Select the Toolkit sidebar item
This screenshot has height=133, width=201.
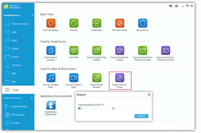[18, 90]
